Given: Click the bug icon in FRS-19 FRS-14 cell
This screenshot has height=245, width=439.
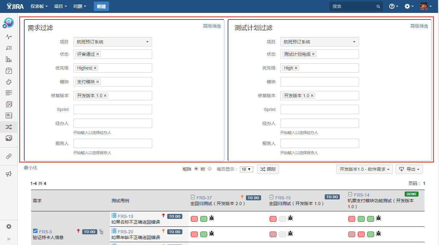Looking at the screenshot, I should [x=379, y=218].
